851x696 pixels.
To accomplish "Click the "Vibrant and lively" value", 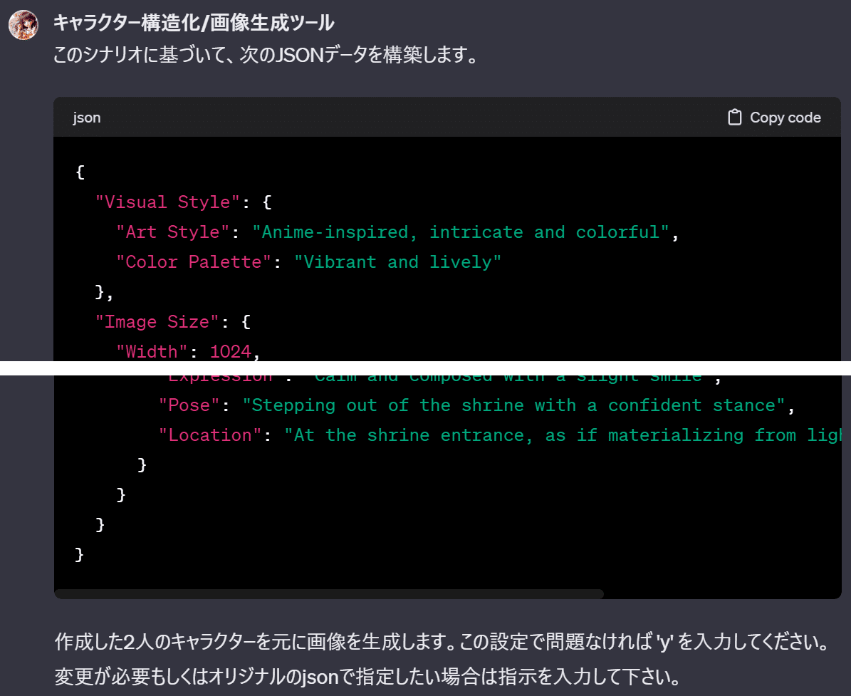I will (398, 261).
